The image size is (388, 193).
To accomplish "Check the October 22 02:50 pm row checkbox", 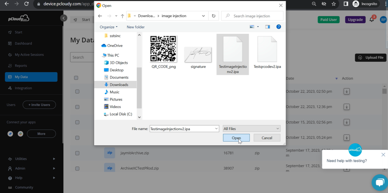I will click(x=77, y=91).
